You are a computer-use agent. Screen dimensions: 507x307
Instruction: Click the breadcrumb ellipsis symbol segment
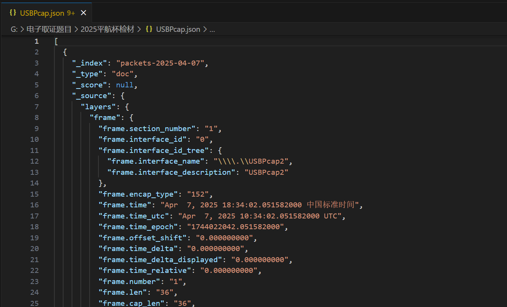[212, 29]
